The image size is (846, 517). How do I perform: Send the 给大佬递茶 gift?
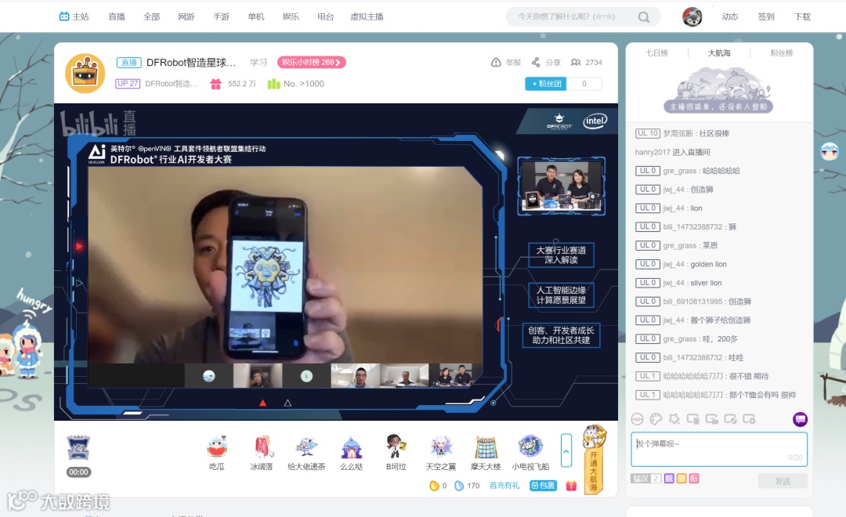(x=306, y=452)
